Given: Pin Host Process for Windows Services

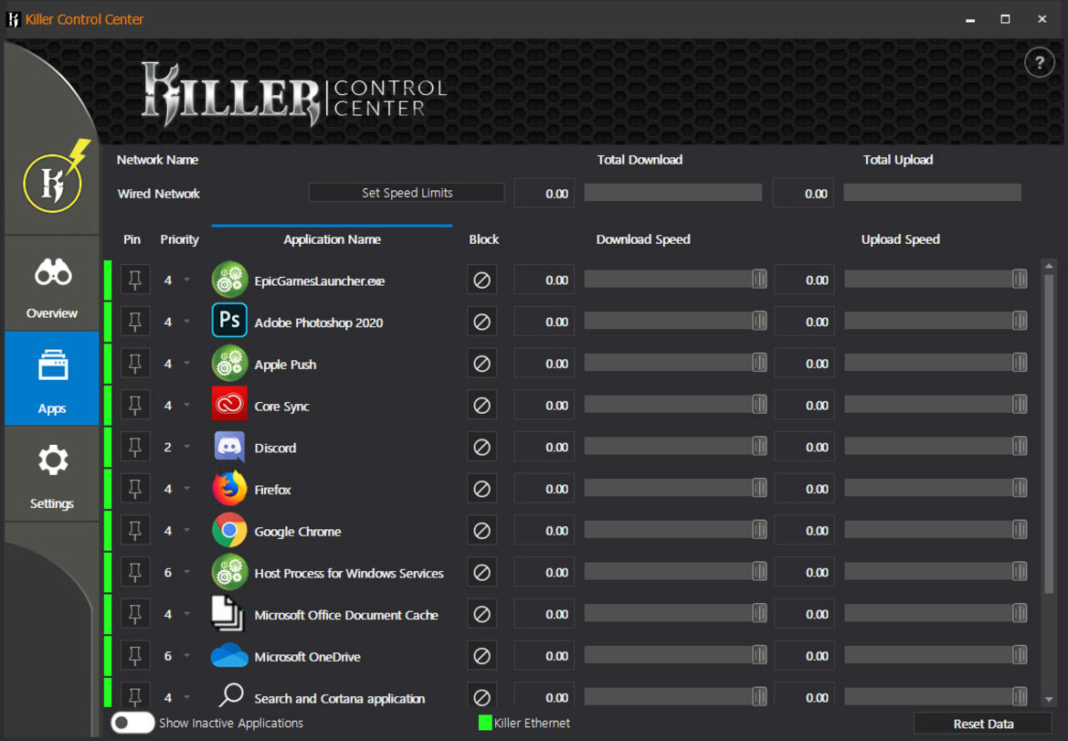Looking at the screenshot, I should click(135, 572).
